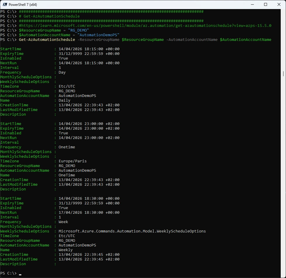The height and width of the screenshot is (278, 286).
Task: Click the Onetime Frequency value
Action: point(67,147)
